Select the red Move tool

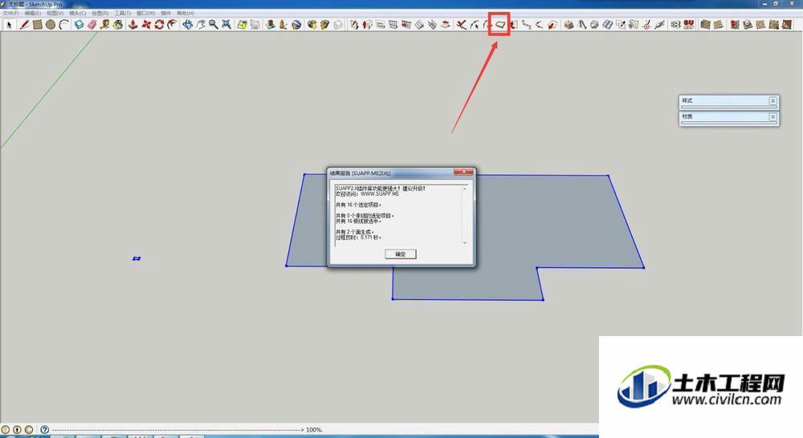[x=146, y=25]
